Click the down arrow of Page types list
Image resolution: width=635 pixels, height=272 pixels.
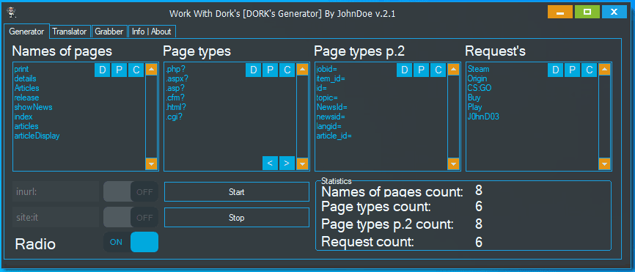pos(302,164)
